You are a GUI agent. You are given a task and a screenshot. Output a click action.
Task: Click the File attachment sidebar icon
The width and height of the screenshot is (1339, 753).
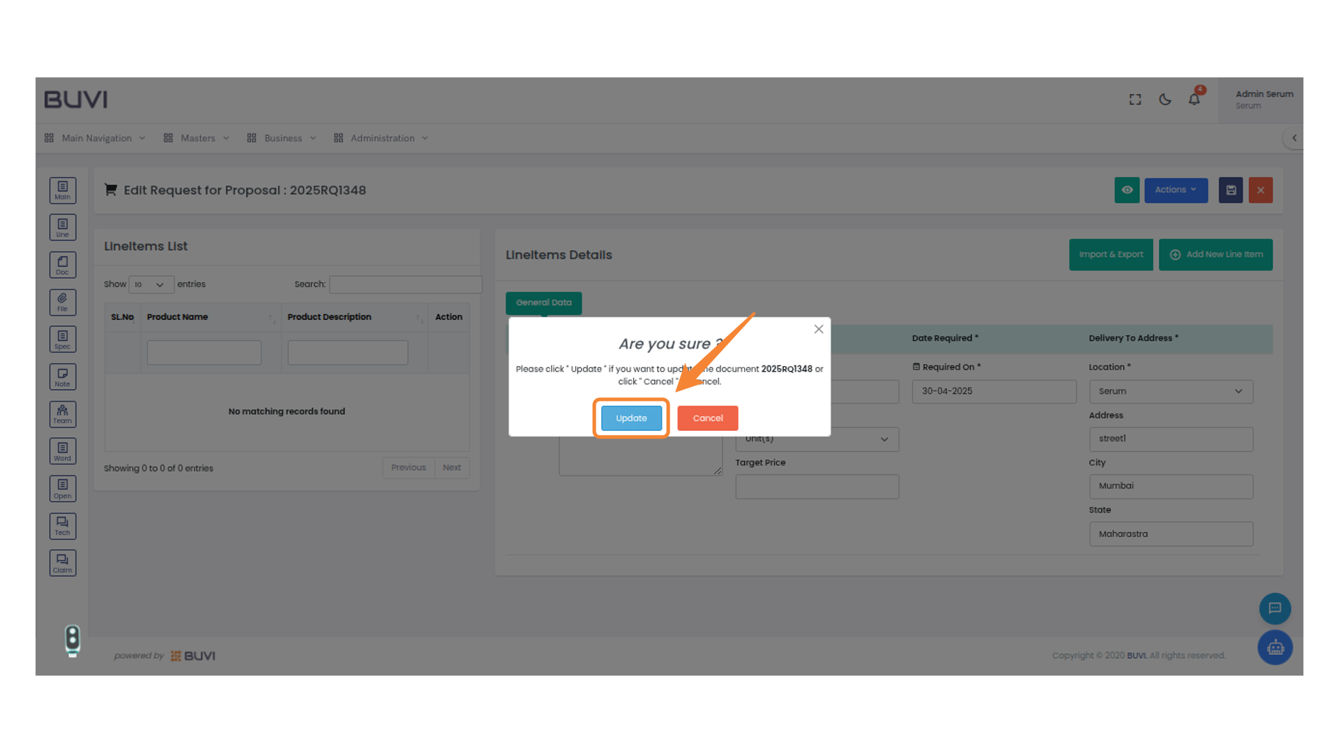click(63, 302)
